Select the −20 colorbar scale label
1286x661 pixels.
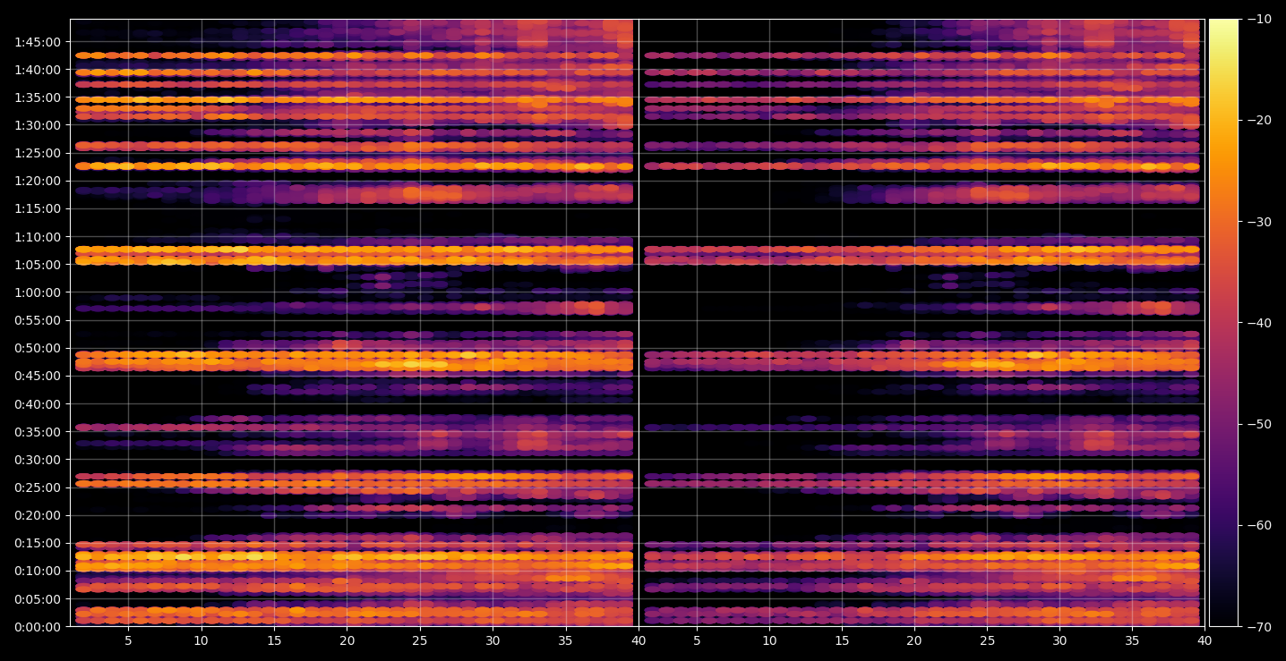click(x=1258, y=121)
